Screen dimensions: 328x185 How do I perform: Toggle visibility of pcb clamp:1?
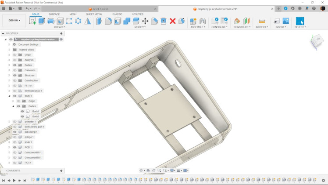[14, 132]
